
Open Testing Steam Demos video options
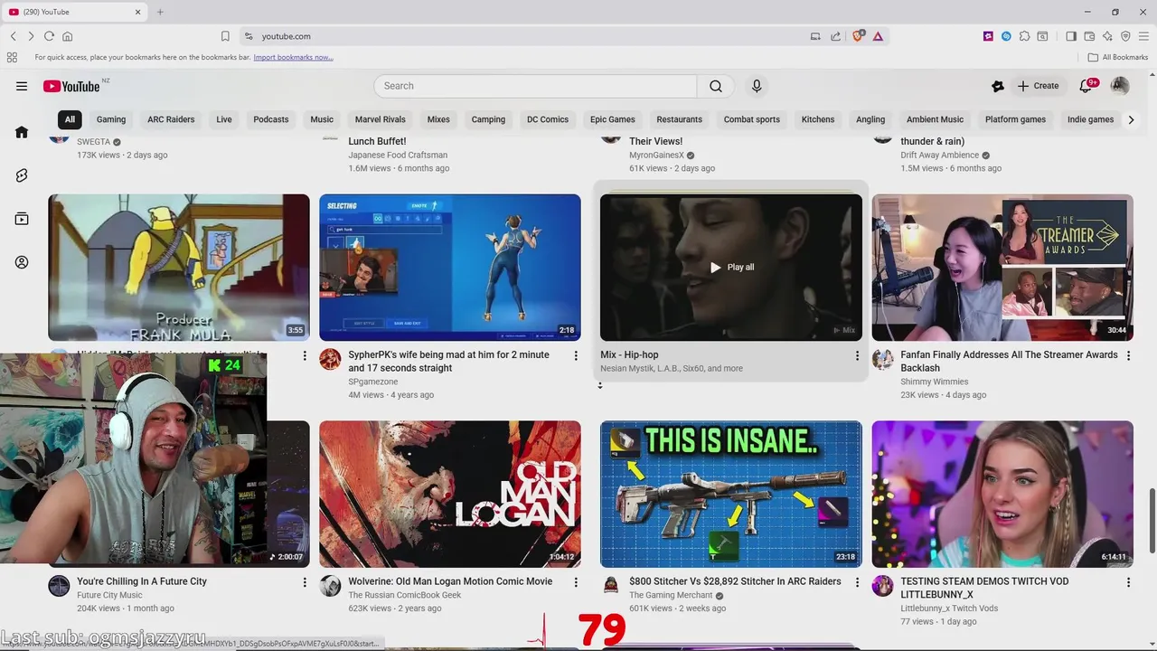click(x=1128, y=583)
